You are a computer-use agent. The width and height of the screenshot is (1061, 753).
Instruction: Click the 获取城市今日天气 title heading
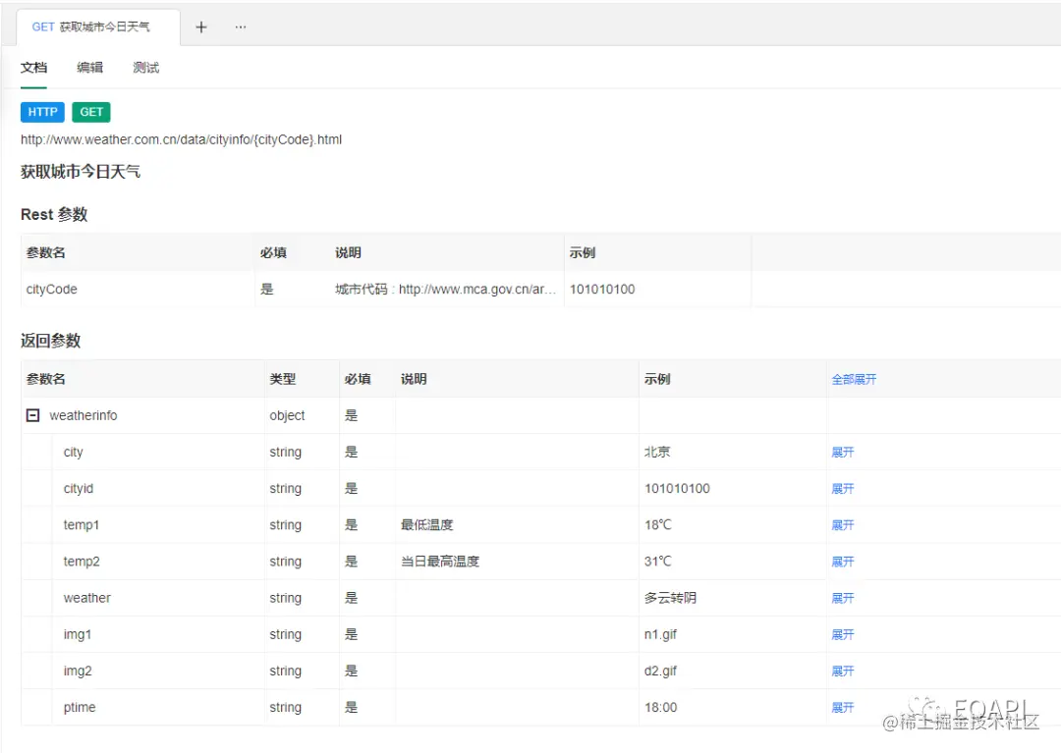81,172
